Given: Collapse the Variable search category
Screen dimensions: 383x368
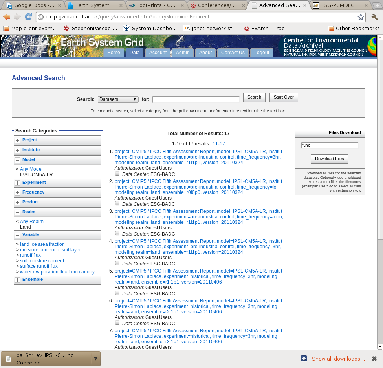Looking at the screenshot, I should (x=18, y=235).
